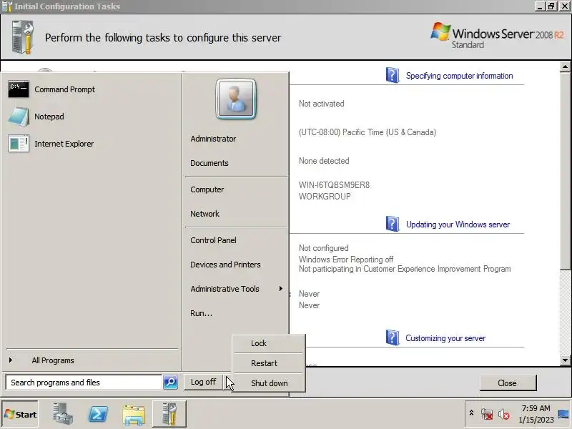Open Control Panel

pyautogui.click(x=213, y=240)
